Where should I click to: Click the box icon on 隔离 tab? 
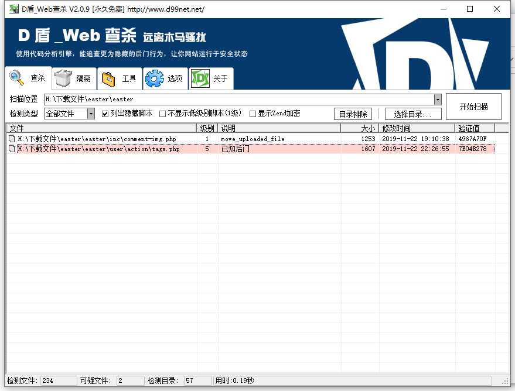pyautogui.click(x=63, y=78)
